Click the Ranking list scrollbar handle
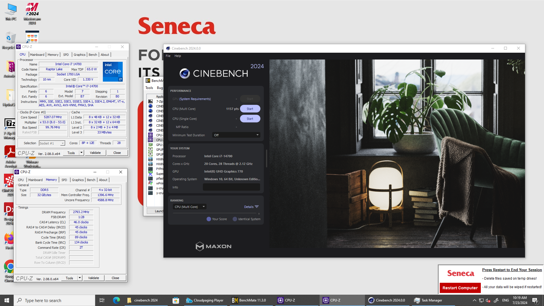544x306 pixels. (259, 214)
